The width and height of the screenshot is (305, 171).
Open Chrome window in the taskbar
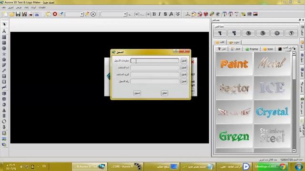[270, 167]
